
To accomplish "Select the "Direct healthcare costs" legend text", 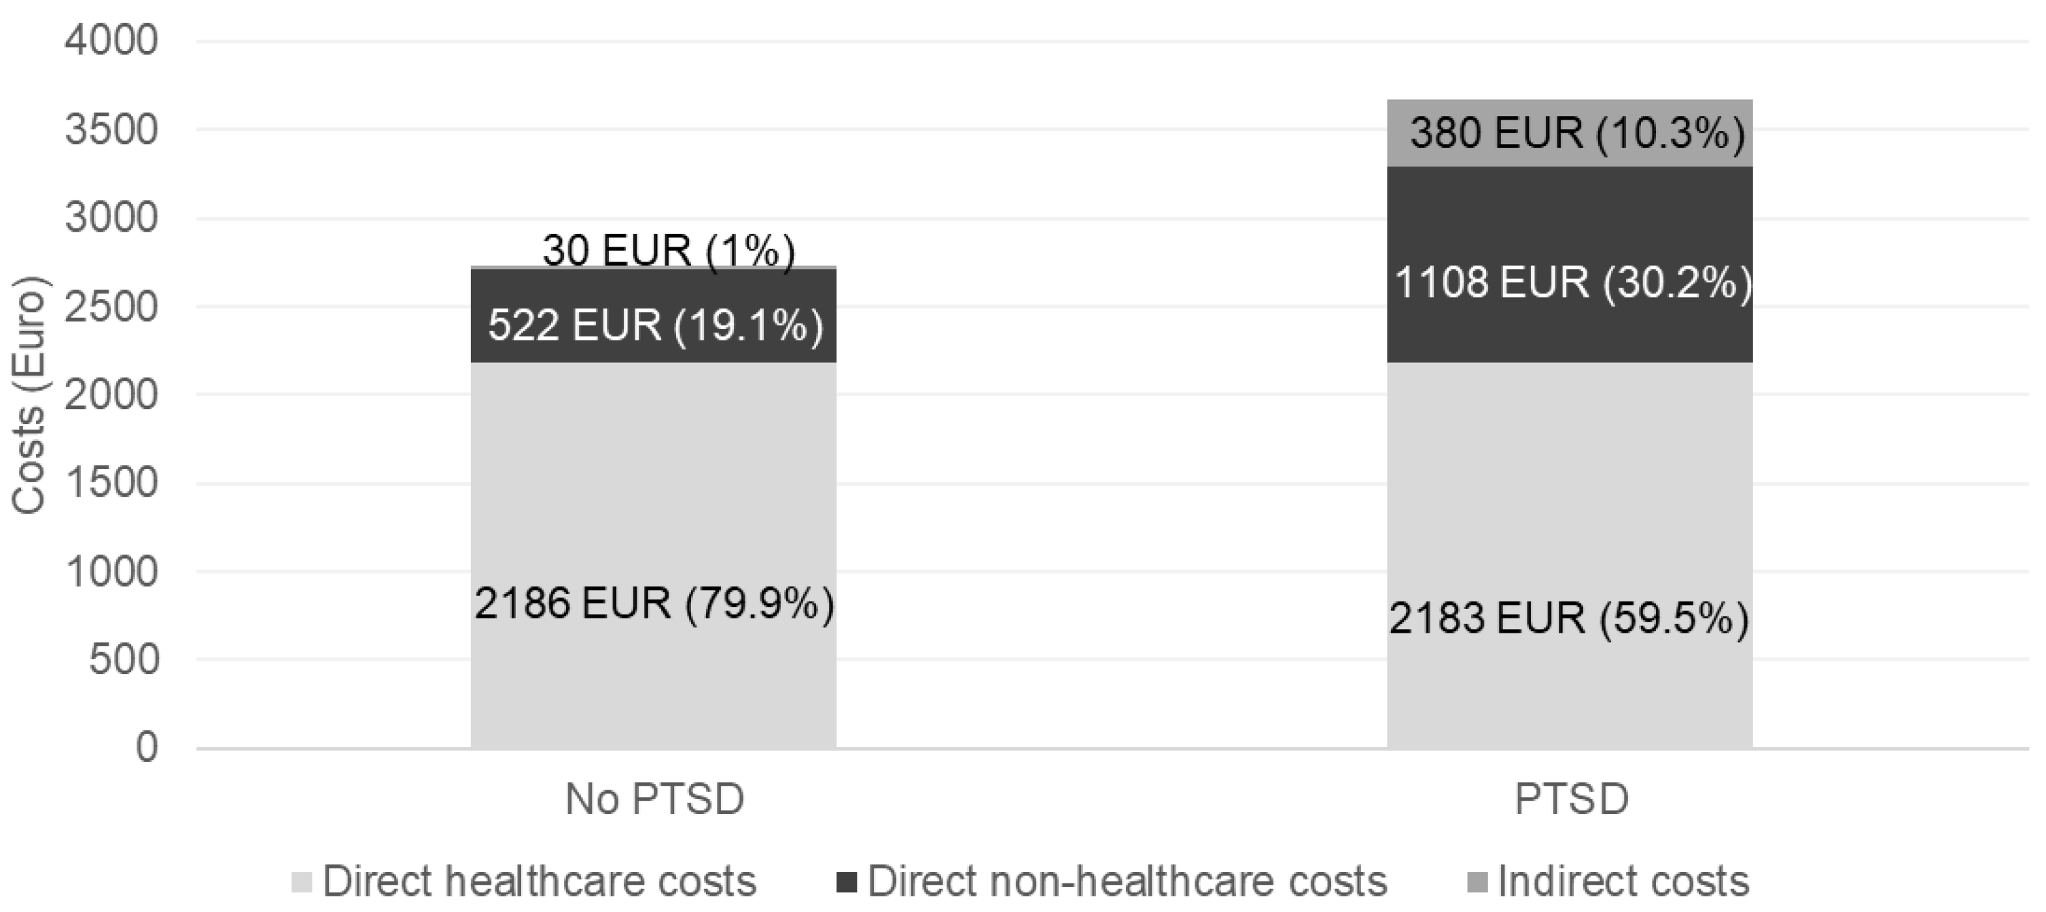I will [540, 881].
